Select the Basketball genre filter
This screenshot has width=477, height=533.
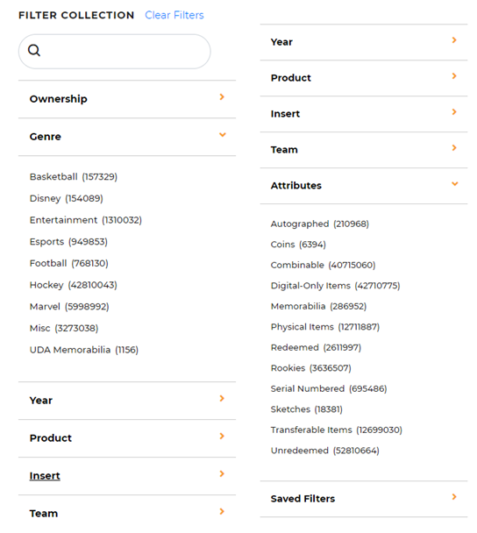click(74, 177)
